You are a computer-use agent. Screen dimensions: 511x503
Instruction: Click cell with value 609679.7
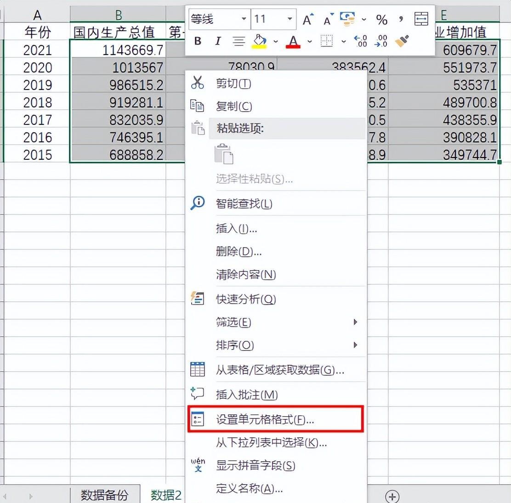(x=444, y=50)
